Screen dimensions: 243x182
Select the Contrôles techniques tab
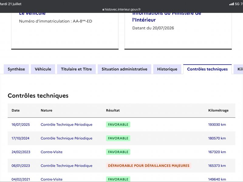(x=207, y=69)
